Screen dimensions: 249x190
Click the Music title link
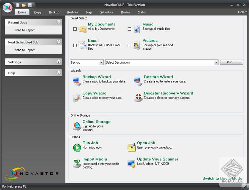(x=148, y=24)
